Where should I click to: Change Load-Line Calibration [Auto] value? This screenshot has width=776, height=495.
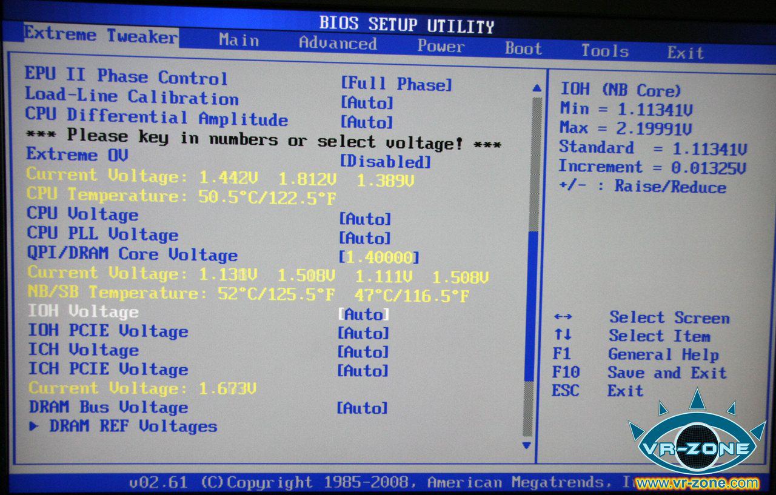(367, 103)
